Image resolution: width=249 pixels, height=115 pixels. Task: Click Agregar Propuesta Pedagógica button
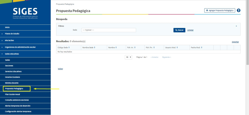(219, 10)
